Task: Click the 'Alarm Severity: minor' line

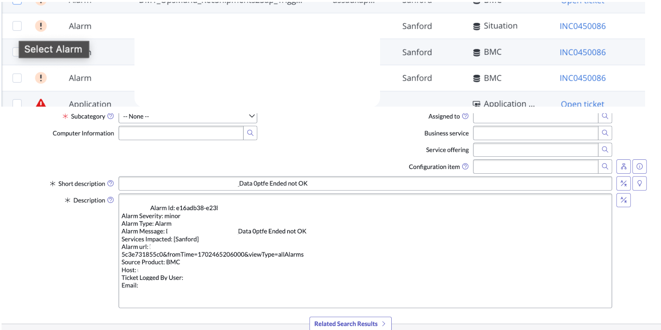Action: click(151, 216)
